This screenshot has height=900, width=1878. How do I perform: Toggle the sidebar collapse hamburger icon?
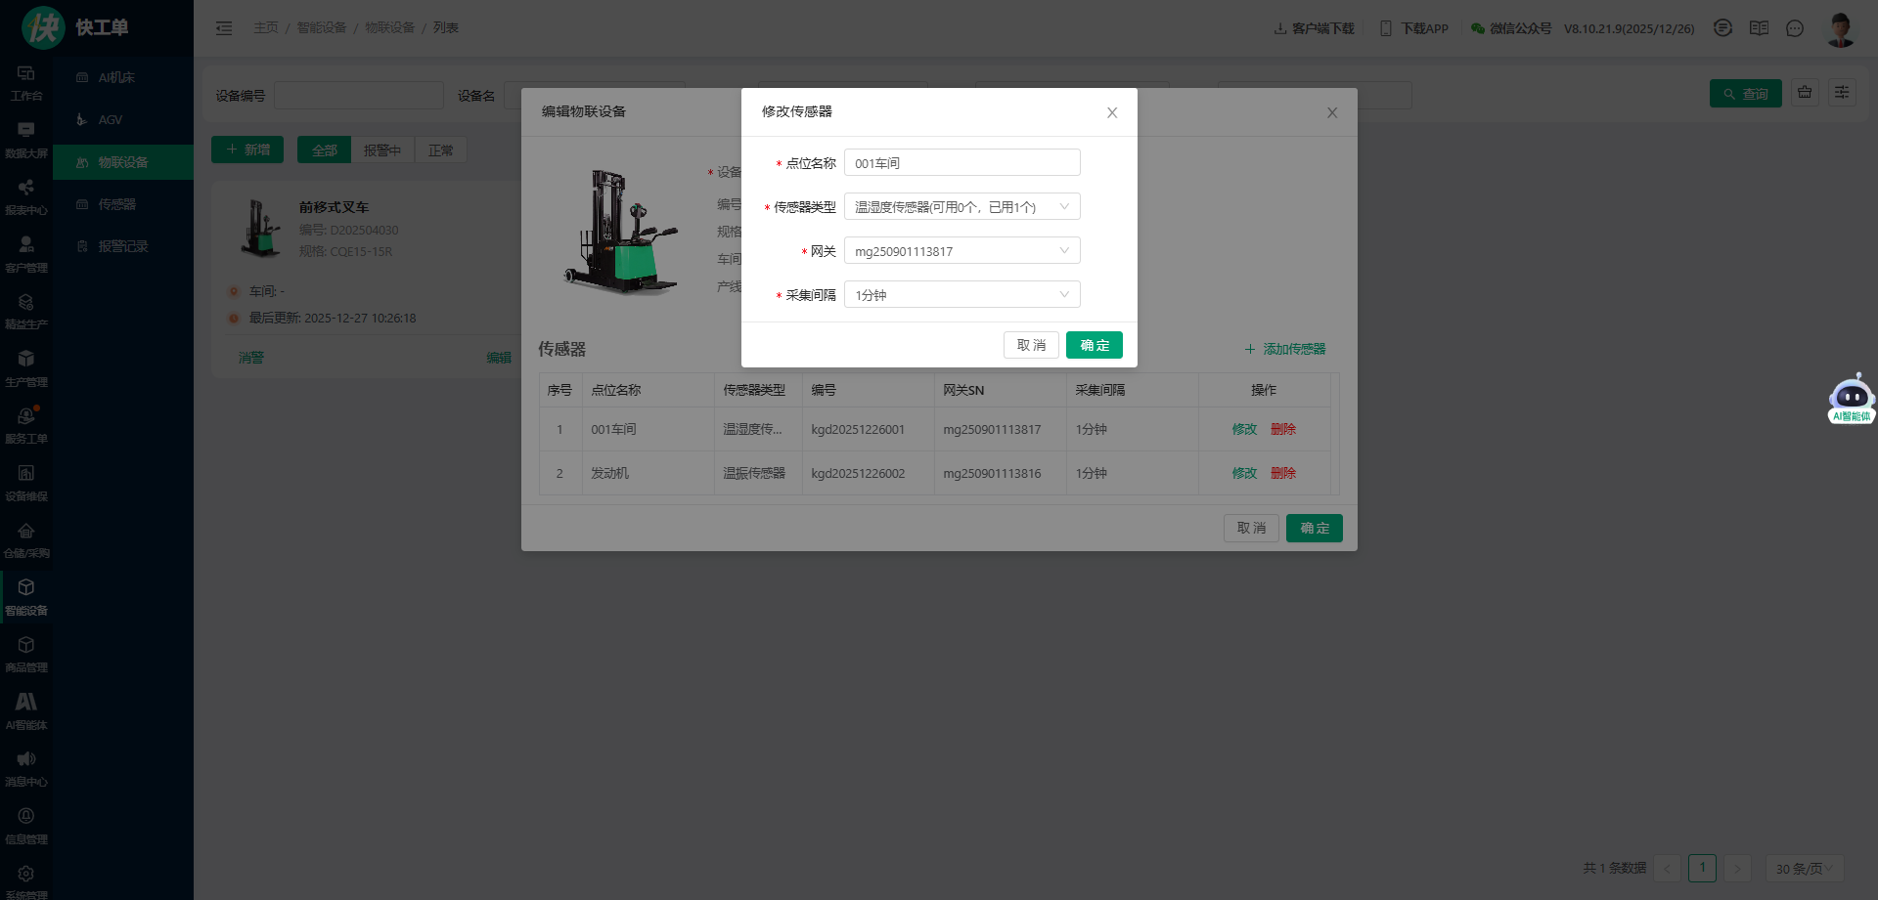pos(224,28)
